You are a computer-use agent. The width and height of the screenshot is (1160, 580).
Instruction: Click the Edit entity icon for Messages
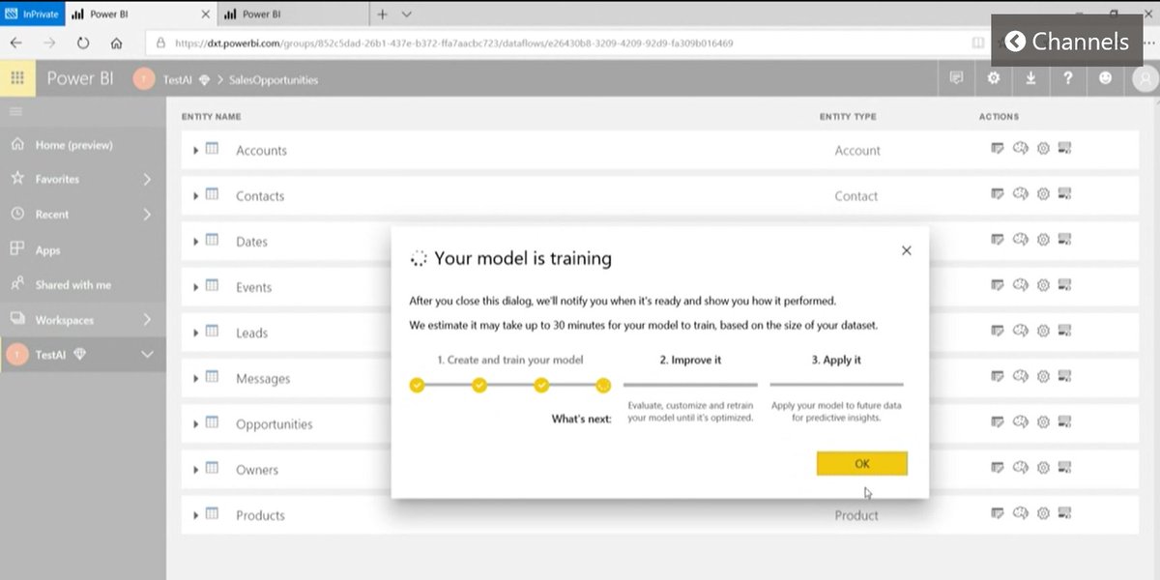point(998,377)
